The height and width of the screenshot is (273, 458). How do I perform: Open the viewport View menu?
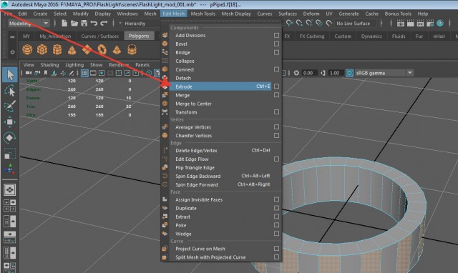tap(29, 65)
